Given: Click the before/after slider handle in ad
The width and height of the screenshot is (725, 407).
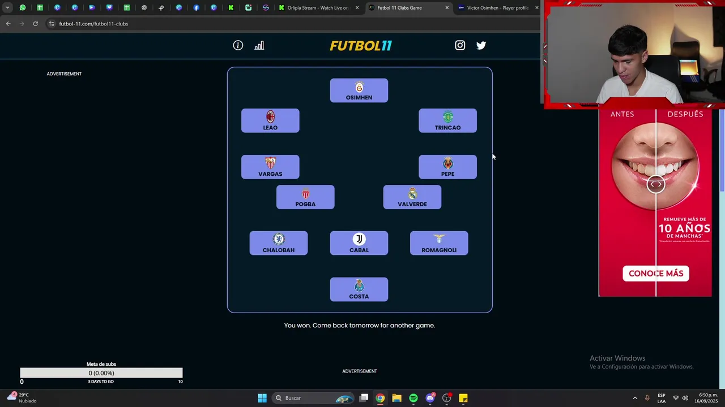Looking at the screenshot, I should point(656,184).
